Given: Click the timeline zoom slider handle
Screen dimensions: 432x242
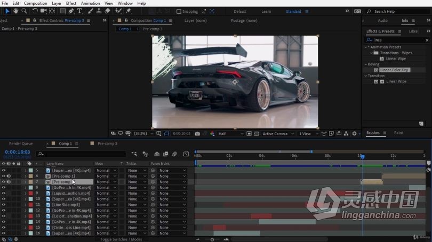Looking at the screenshot, I should point(212,239).
